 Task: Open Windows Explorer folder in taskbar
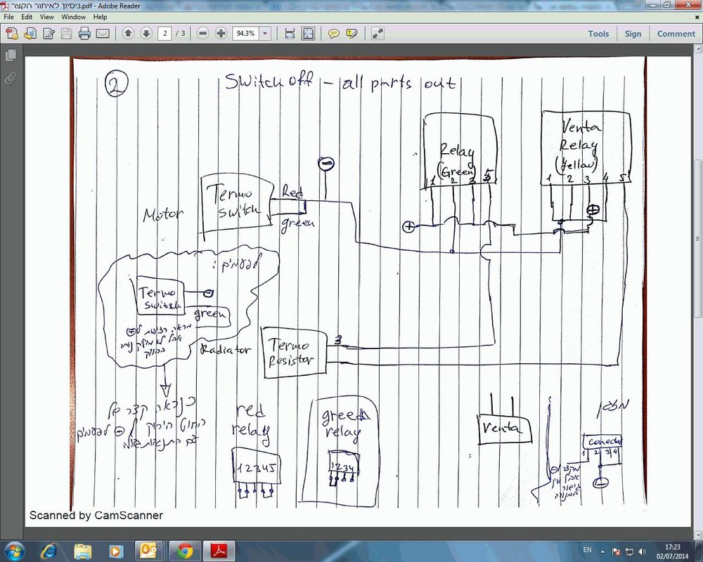tap(82, 551)
